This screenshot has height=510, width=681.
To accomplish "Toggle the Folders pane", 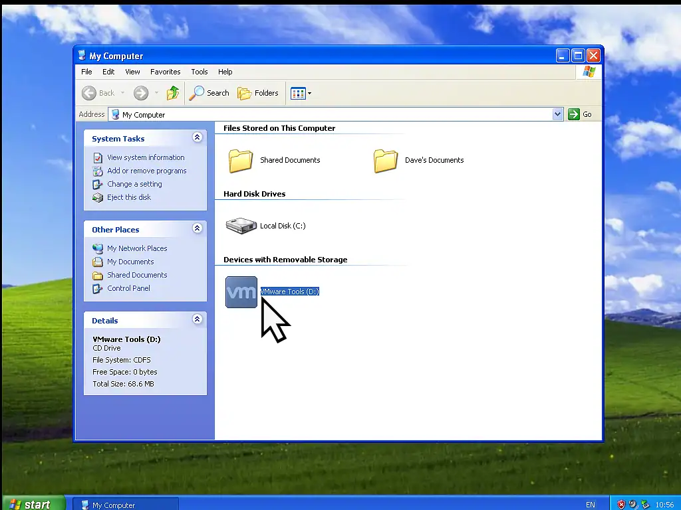I will (x=258, y=93).
